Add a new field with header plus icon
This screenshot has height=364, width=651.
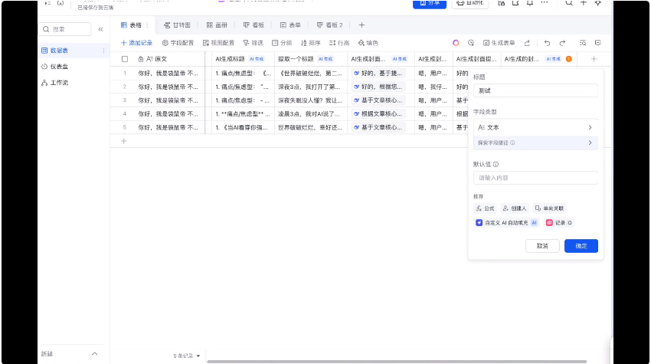click(x=594, y=59)
